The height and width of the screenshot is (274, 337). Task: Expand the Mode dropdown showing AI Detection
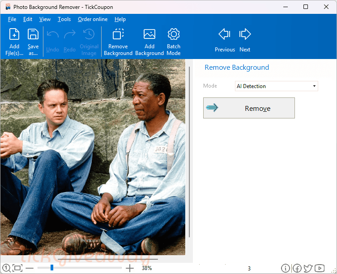tap(277, 86)
